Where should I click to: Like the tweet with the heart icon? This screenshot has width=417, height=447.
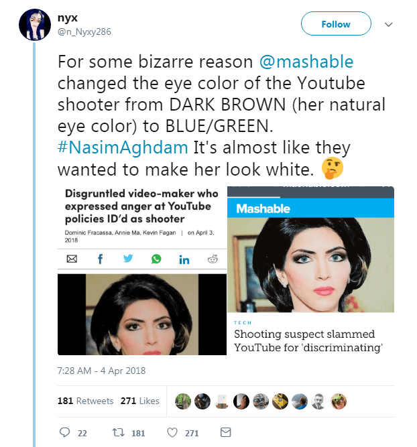pyautogui.click(x=172, y=433)
